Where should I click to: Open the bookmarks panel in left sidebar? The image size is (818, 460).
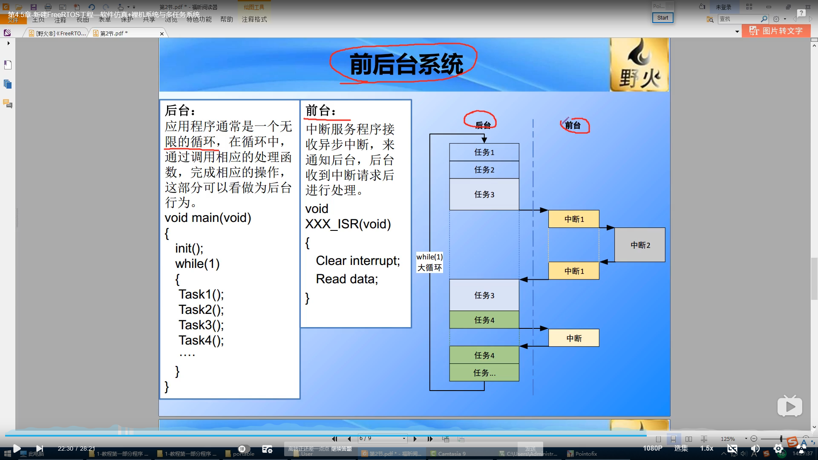[8, 65]
